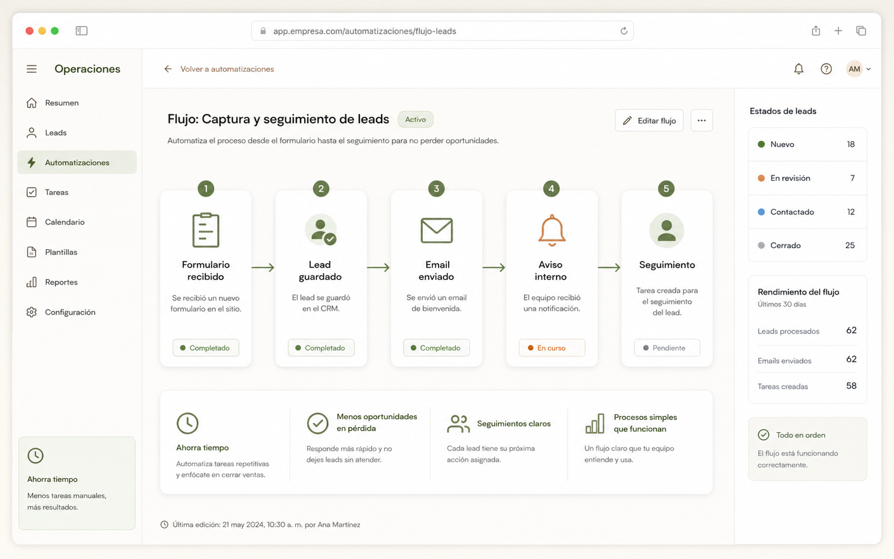Viewport: 894px width, 559px height.
Task: Click the Tareas creadas value 58
Action: [x=851, y=386]
